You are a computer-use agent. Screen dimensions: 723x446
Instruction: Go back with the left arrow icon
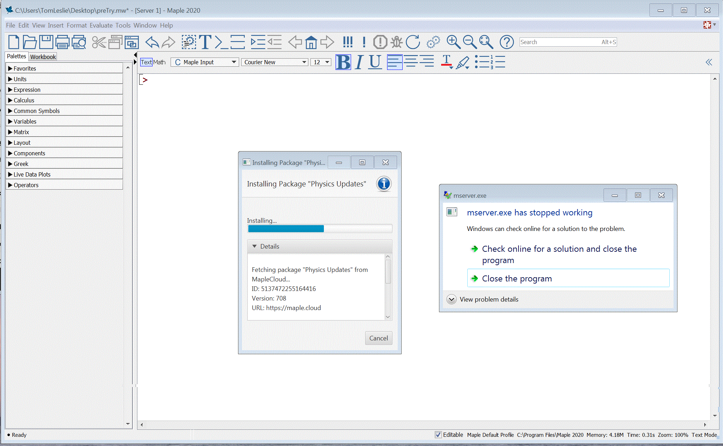point(295,42)
